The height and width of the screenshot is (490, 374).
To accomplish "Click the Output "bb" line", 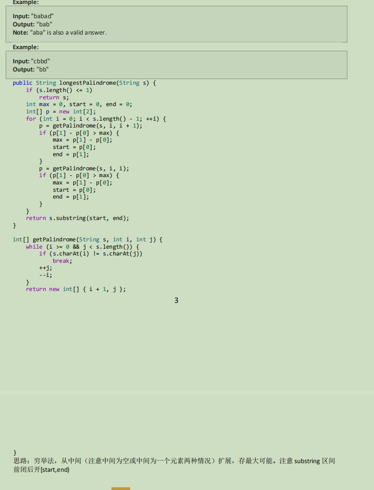I will [30, 69].
